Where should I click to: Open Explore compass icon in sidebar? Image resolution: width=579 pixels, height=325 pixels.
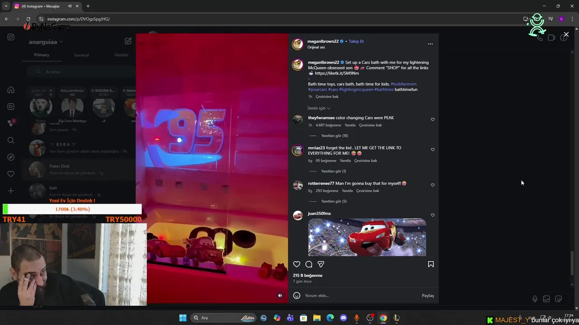point(11,157)
